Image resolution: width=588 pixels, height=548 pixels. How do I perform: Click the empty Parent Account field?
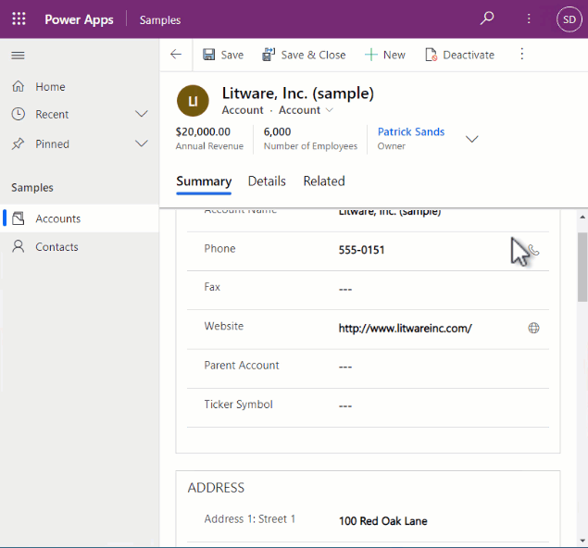(x=345, y=367)
